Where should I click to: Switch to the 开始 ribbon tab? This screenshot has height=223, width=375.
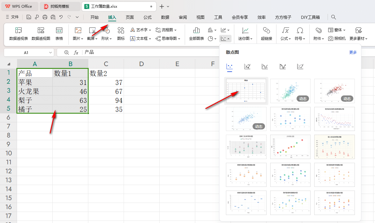coord(95,17)
